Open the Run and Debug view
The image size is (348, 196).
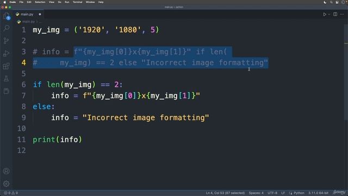7,53
